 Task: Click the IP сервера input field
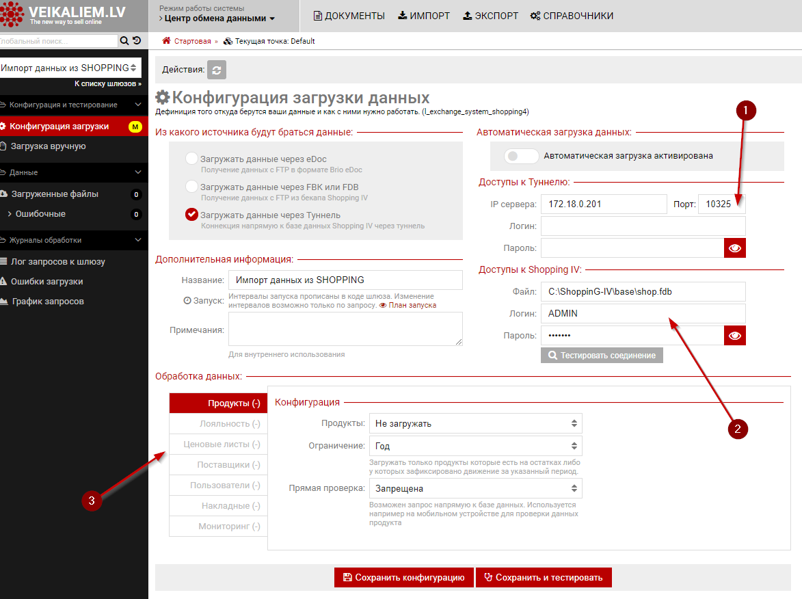coord(603,204)
